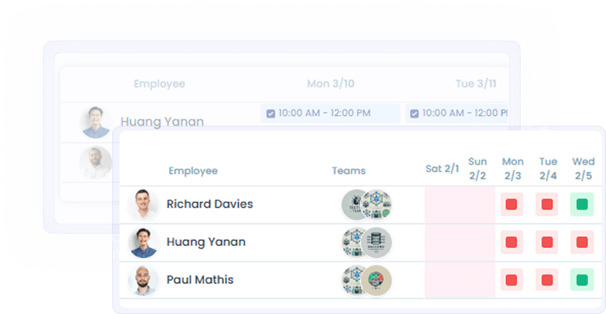The height and width of the screenshot is (314, 606).
Task: Open the Paul Mathis name link
Action: (x=200, y=280)
